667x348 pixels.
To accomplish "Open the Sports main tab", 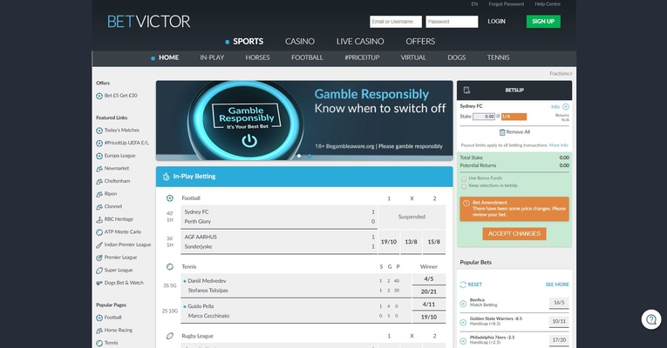I will pyautogui.click(x=248, y=42).
